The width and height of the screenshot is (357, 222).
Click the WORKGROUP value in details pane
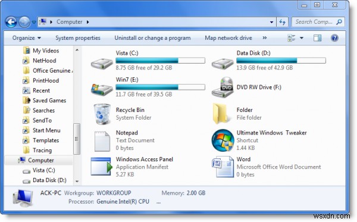(x=114, y=193)
